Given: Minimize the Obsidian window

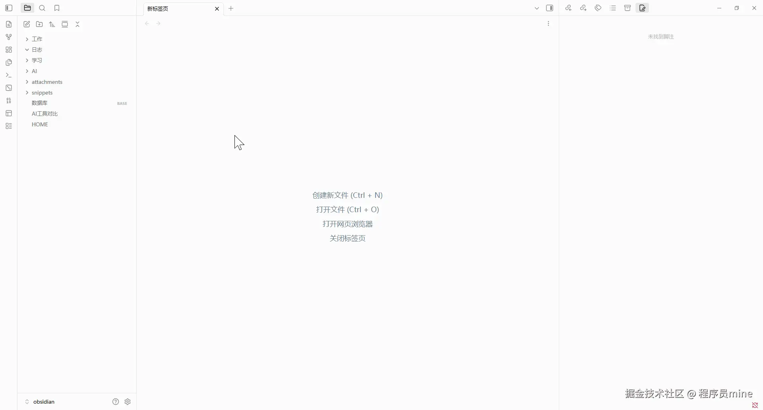Looking at the screenshot, I should point(719,8).
